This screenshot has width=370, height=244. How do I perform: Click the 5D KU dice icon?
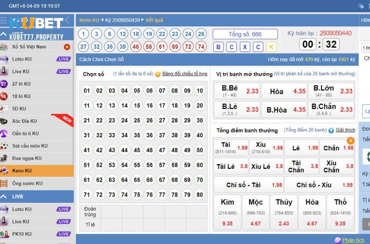coord(3,109)
